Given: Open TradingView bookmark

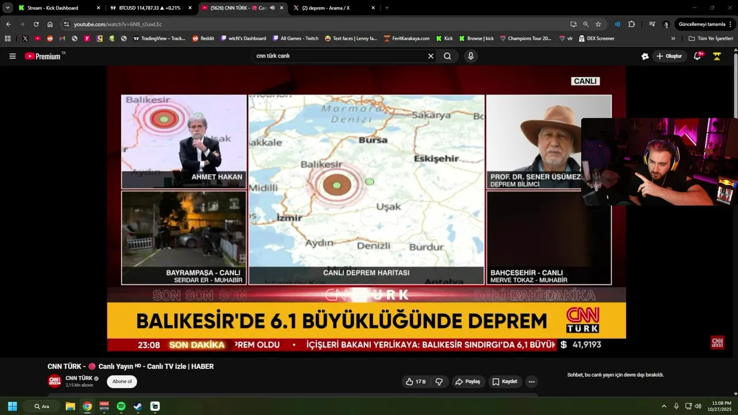Looking at the screenshot, I should [159, 39].
